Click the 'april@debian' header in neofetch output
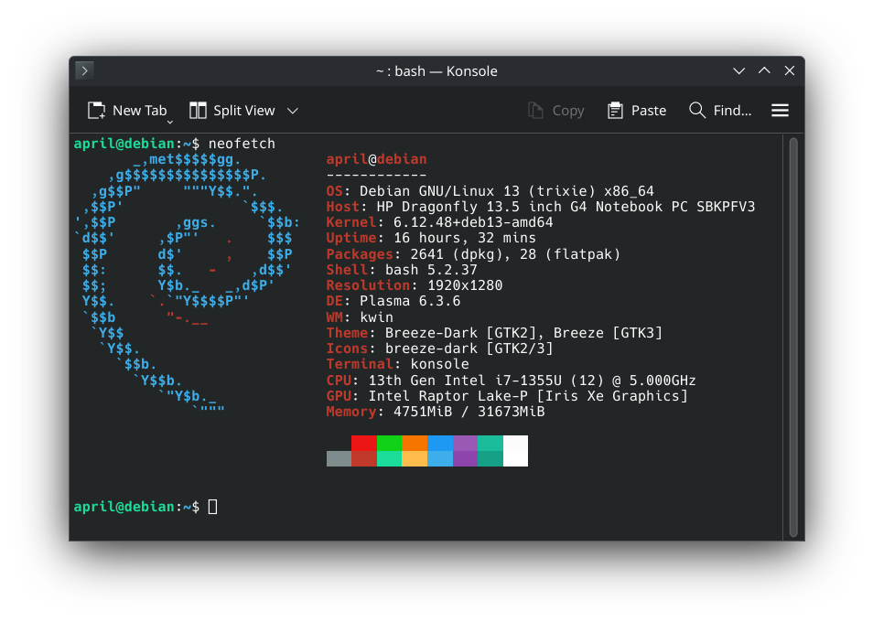This screenshot has width=873, height=622. (376, 159)
